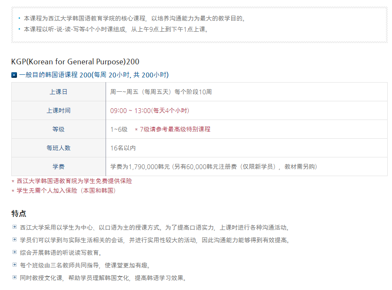Select the 上课时间 table header cell
This screenshot has height=290, width=392.
click(x=59, y=110)
